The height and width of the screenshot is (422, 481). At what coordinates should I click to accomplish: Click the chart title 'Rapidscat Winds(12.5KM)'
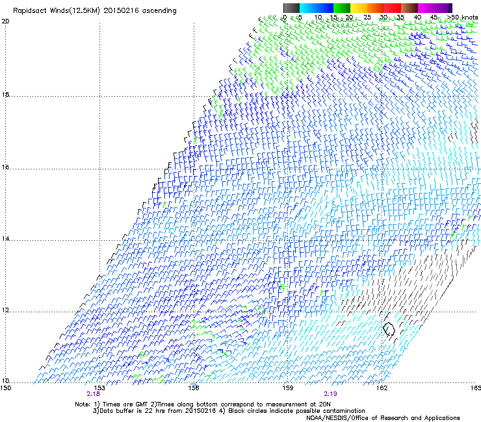click(57, 11)
